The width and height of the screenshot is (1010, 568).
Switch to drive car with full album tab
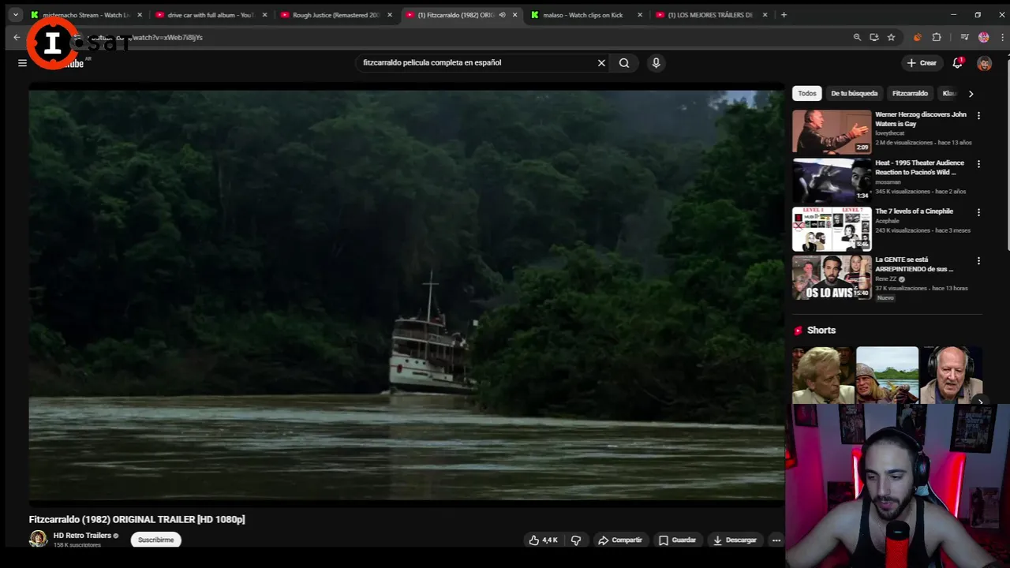(209, 15)
